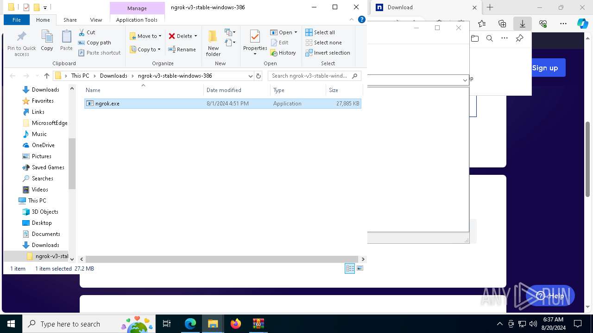
Task: Open the dropdown in background dialog
Action: pos(465,80)
